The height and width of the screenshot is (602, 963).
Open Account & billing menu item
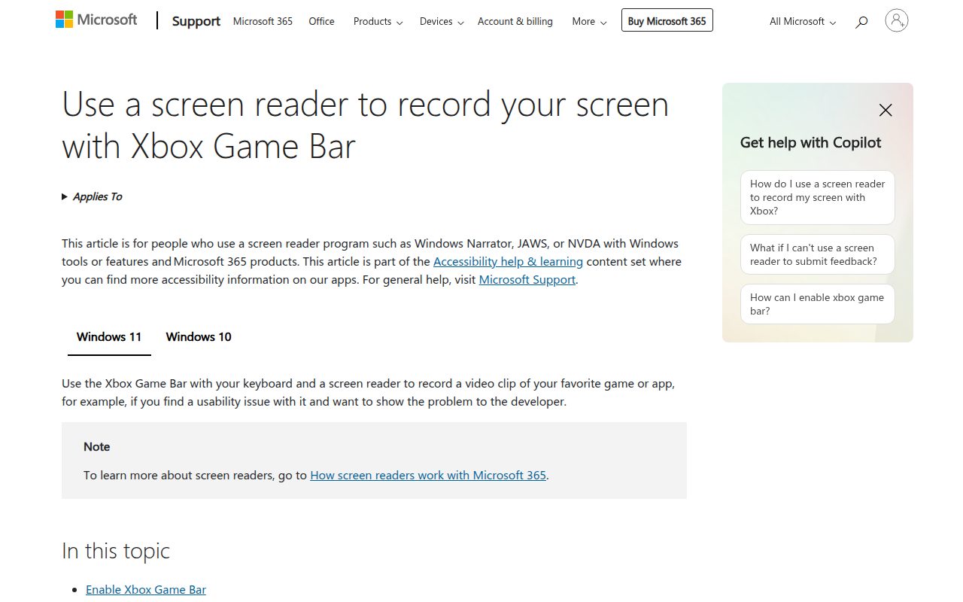pos(515,21)
